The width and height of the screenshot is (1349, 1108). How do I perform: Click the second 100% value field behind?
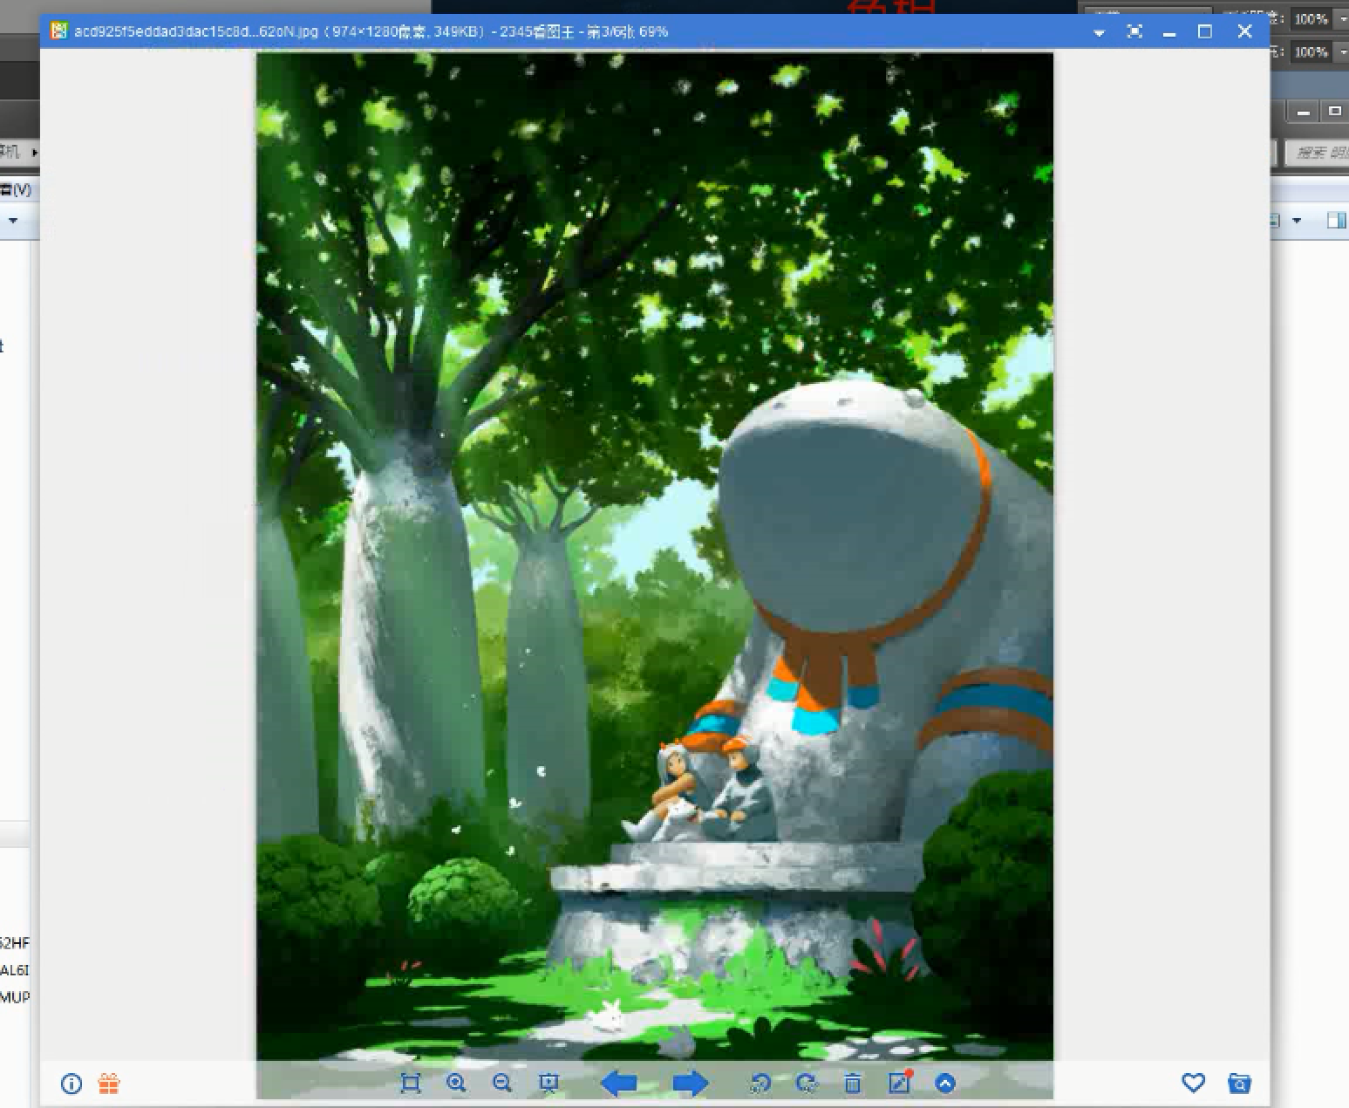tap(1311, 51)
